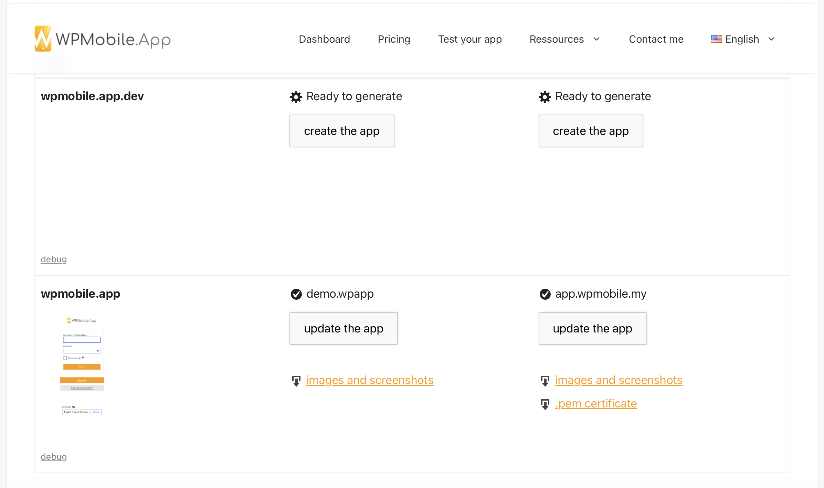Click the app.wpmobile.my label
Image resolution: width=824 pixels, height=488 pixels.
601,294
